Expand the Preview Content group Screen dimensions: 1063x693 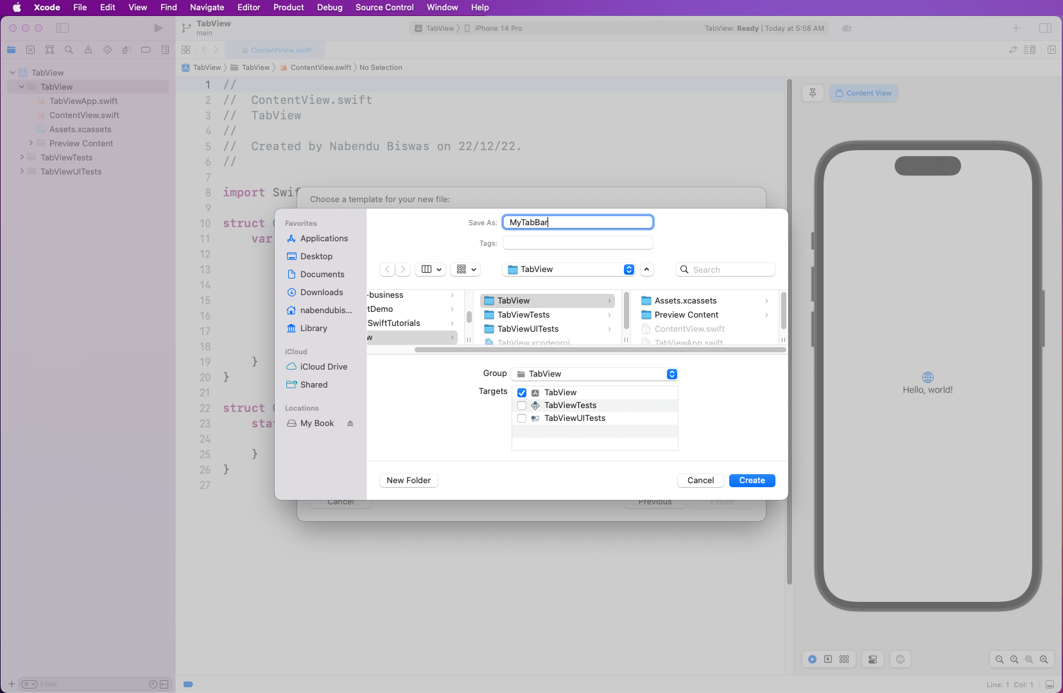(x=31, y=144)
